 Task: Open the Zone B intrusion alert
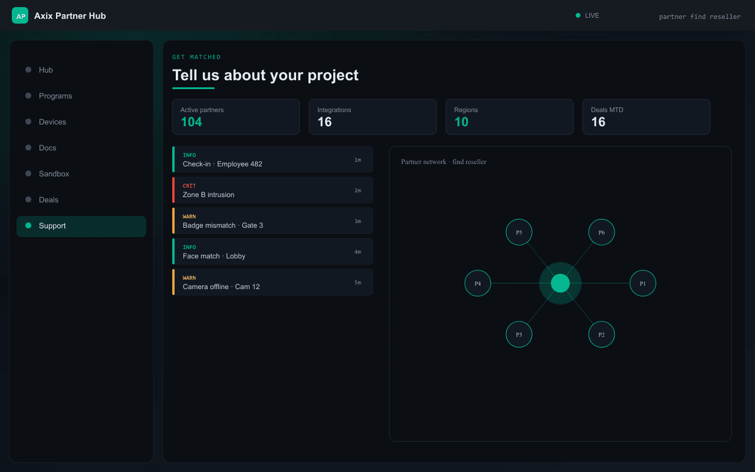click(x=273, y=190)
